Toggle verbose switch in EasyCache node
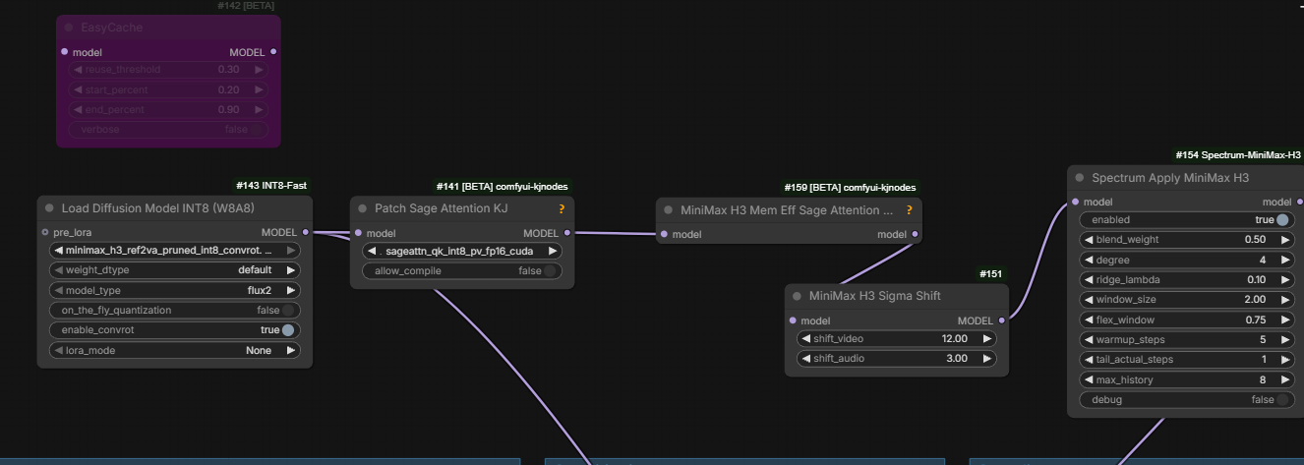Viewport: 1304px width, 465px height. click(x=256, y=130)
